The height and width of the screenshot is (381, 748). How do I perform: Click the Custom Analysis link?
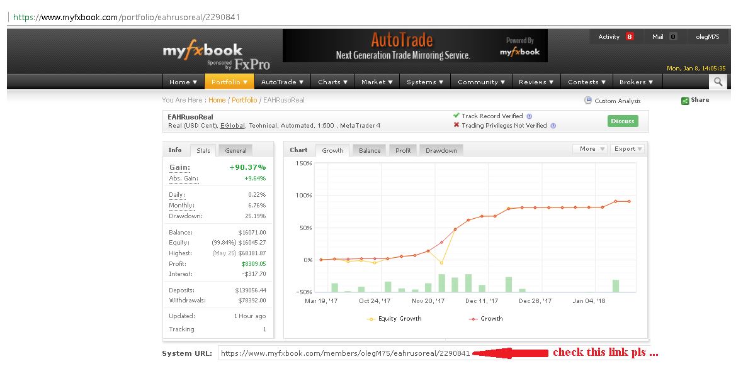click(x=618, y=101)
